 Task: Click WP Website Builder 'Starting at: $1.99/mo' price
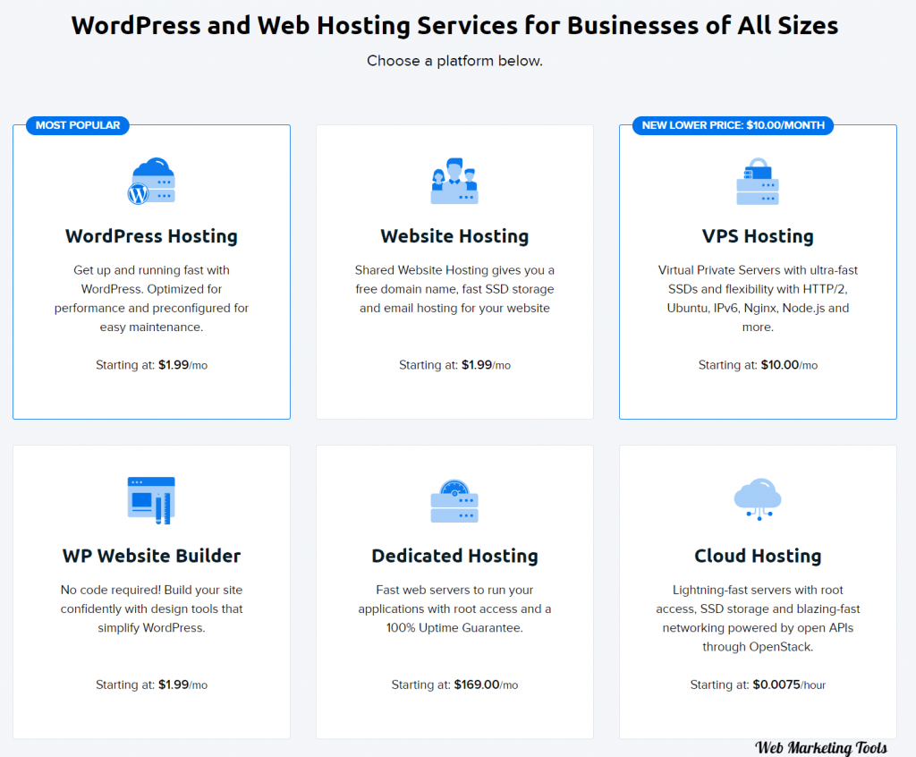(151, 685)
